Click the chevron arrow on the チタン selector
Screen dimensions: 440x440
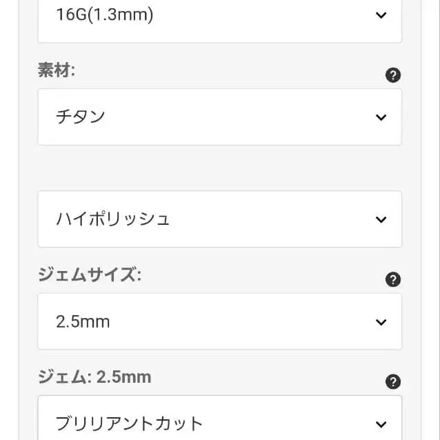pos(381,117)
